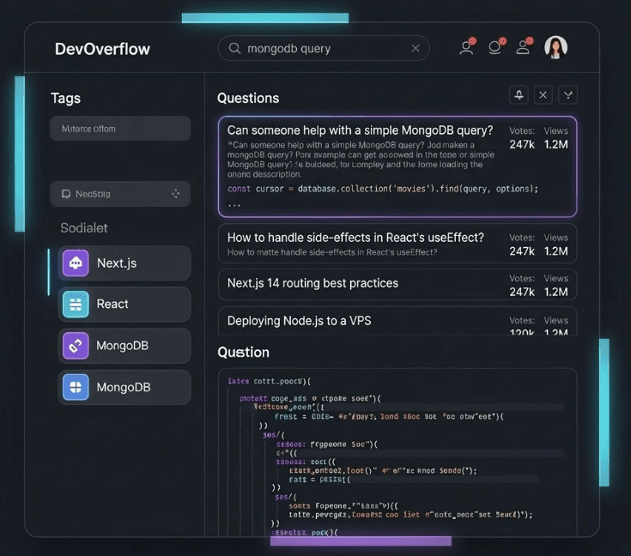Select the MongoDB tag with purple icon

[x=76, y=346]
